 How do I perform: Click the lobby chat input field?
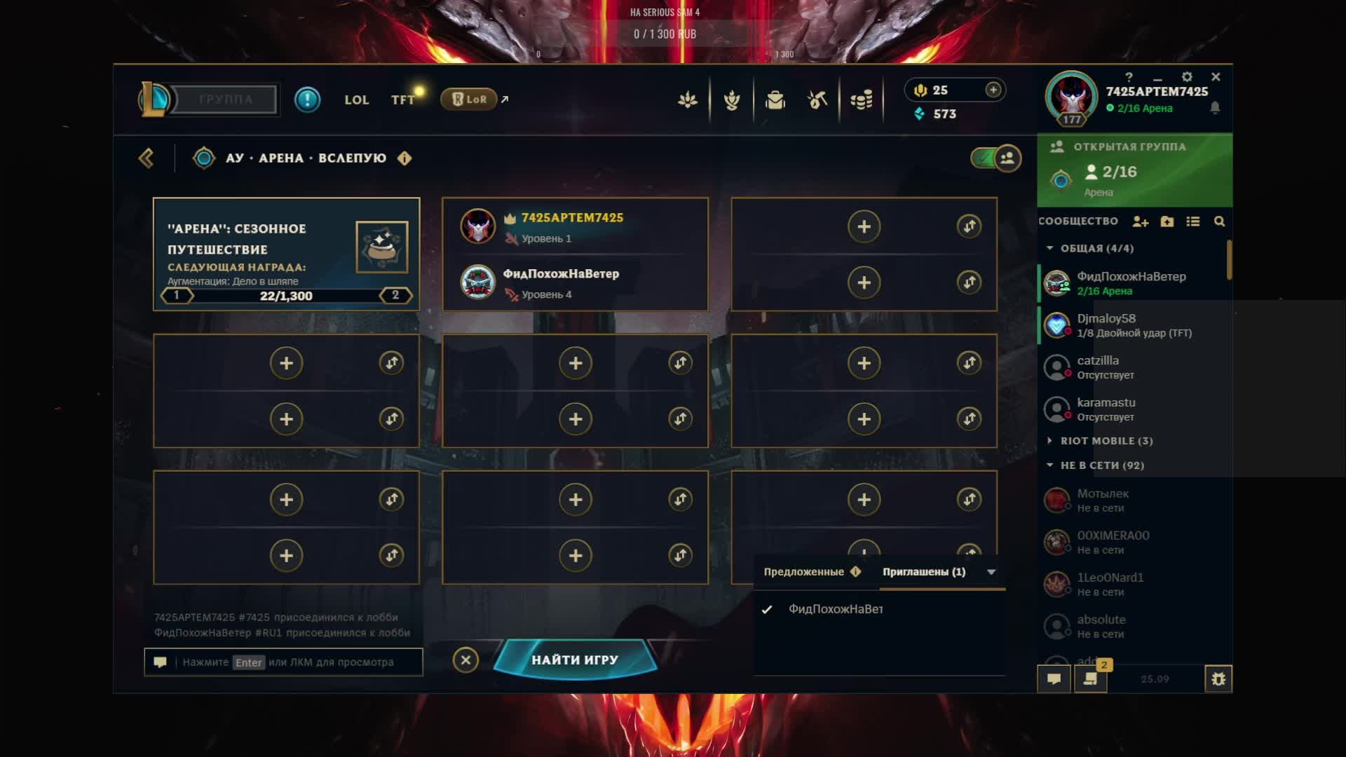[x=283, y=662]
